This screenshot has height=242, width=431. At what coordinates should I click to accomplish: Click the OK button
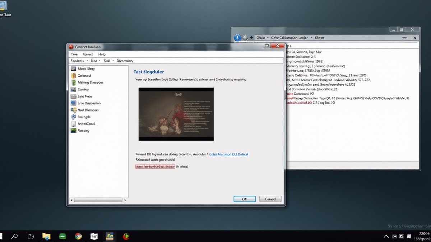point(245,199)
